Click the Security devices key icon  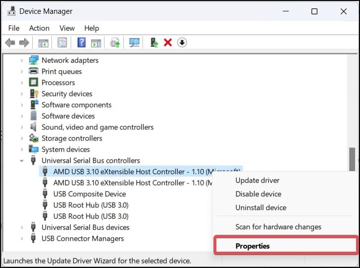[x=34, y=93]
